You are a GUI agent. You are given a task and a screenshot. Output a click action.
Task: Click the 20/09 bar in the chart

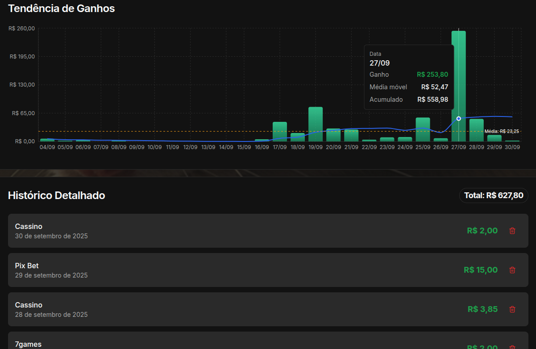(x=333, y=135)
